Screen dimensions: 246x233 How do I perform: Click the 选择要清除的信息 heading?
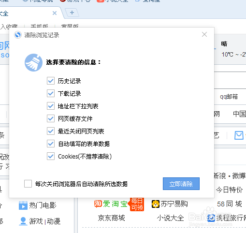(x=73, y=62)
